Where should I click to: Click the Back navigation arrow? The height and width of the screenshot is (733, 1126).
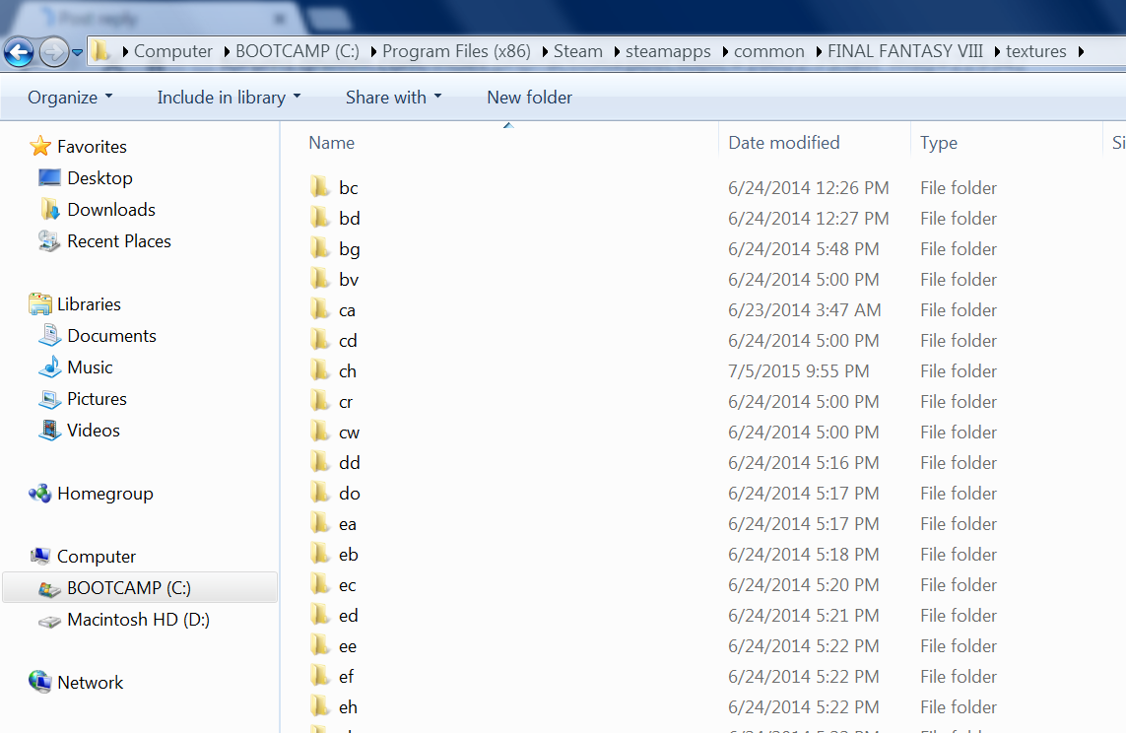[x=19, y=51]
